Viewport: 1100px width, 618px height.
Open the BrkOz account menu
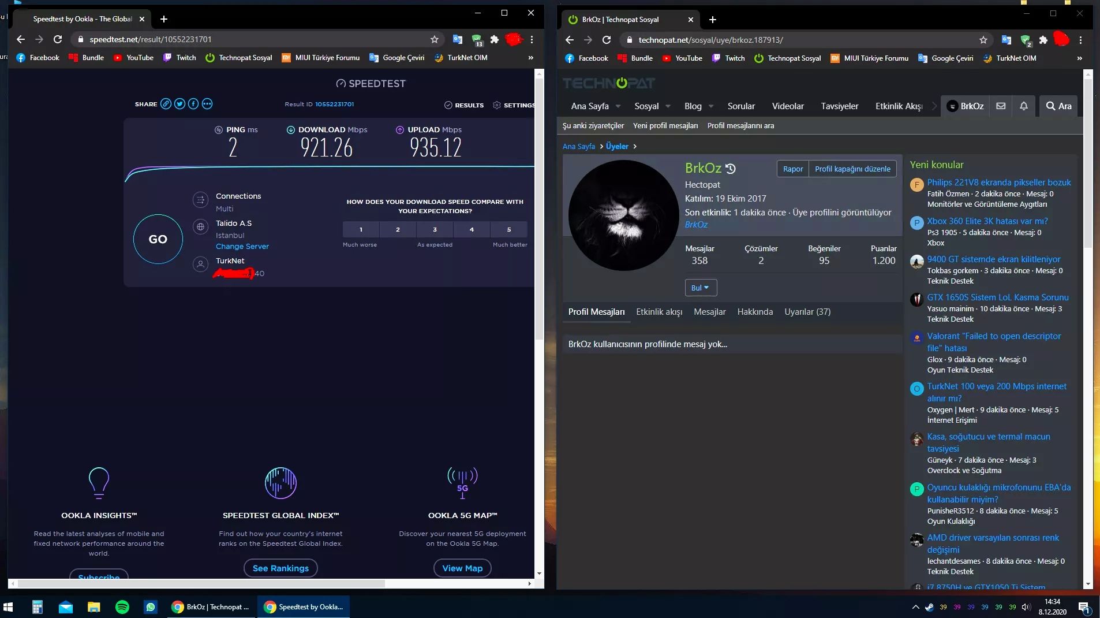click(966, 106)
